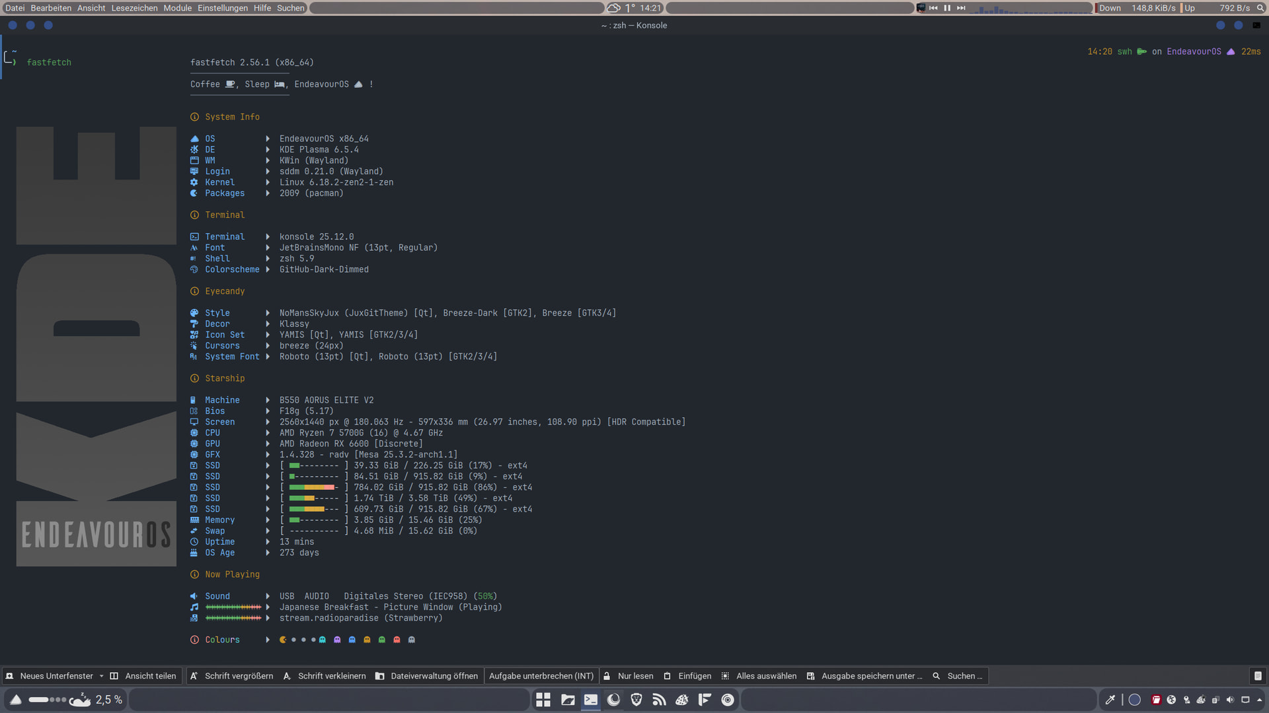Click Schrift vergrößern button
The image size is (1269, 713).
231,676
